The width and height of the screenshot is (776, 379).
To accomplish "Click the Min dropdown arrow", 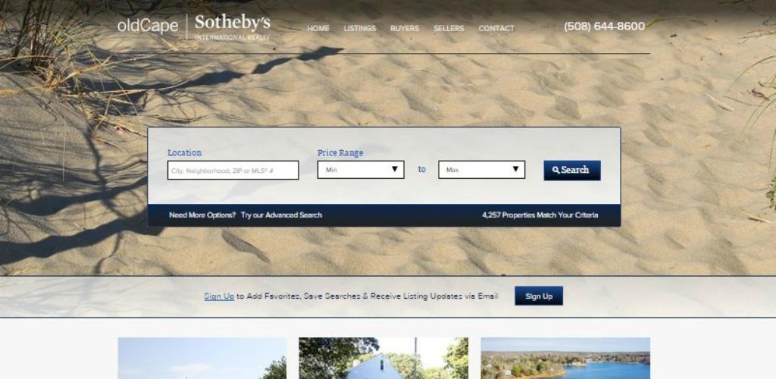I will point(395,169).
